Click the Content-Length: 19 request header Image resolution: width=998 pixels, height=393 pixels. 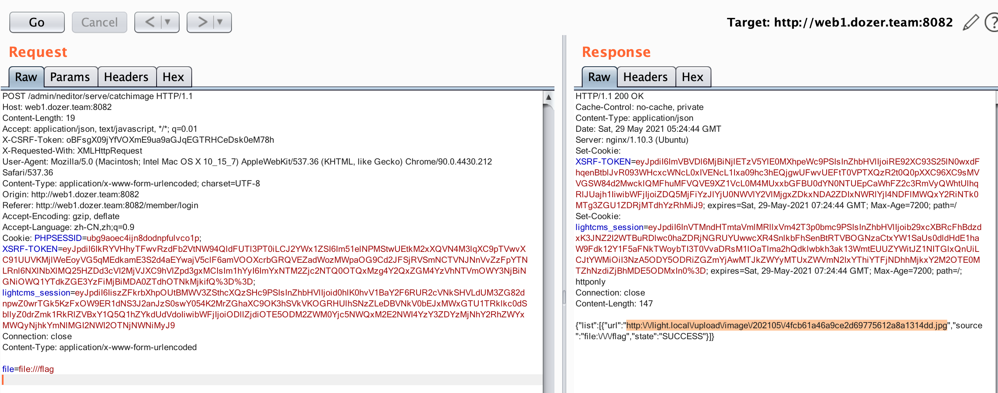click(x=39, y=118)
